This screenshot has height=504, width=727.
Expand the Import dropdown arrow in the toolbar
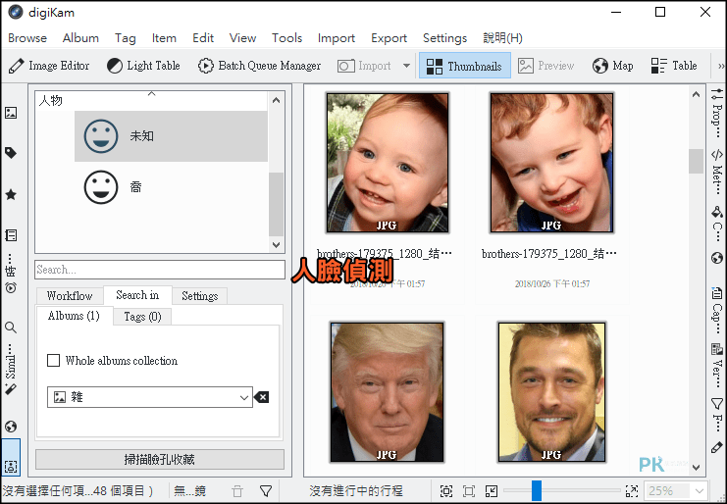[406, 66]
